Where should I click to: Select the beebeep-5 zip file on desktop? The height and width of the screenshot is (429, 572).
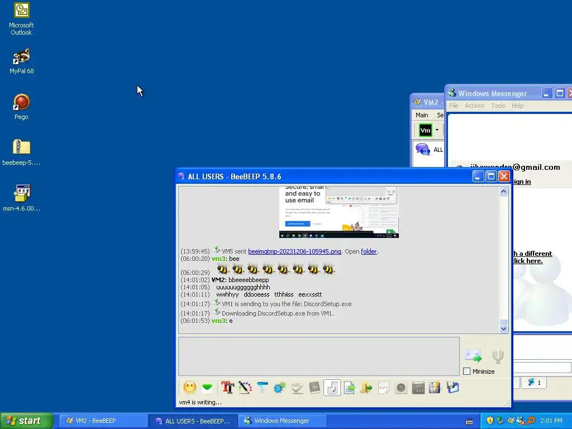[x=21, y=152]
